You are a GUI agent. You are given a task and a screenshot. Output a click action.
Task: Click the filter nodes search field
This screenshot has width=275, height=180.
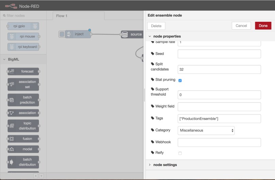pos(23,16)
